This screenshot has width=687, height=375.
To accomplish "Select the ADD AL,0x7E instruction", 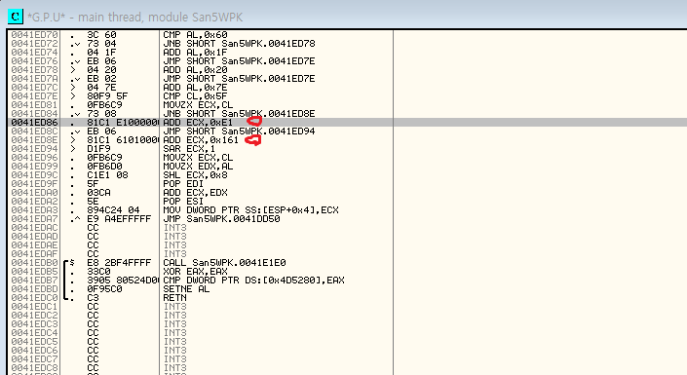I will coord(195,88).
